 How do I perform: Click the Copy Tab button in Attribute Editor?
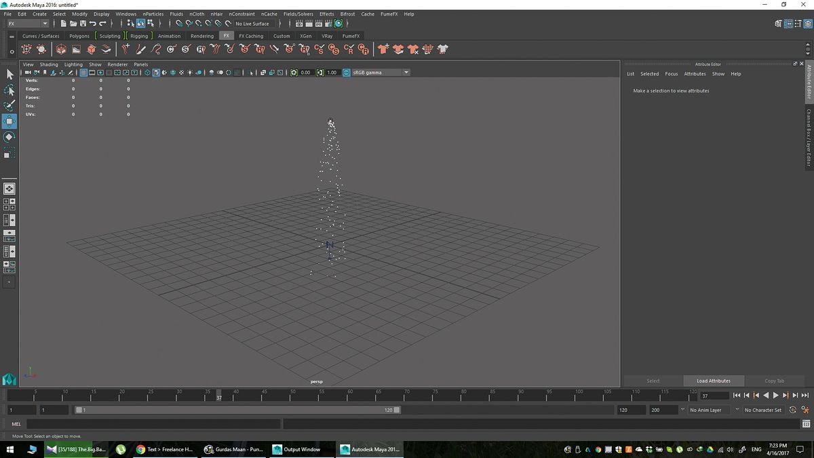[x=775, y=381]
